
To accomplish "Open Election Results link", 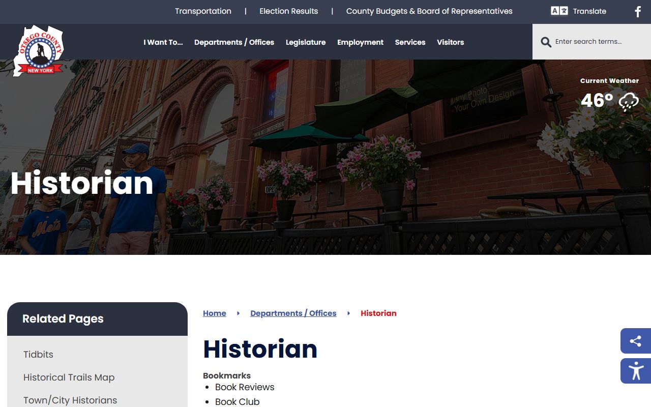I will (288, 11).
